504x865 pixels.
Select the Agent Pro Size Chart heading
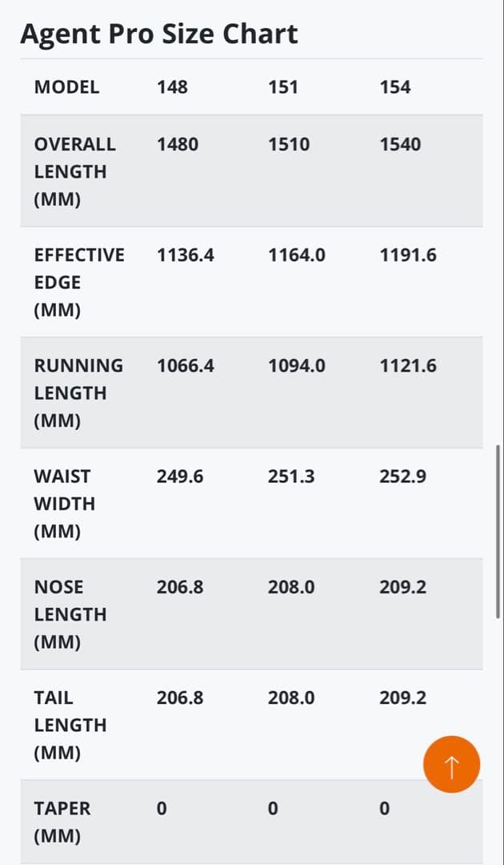pos(158,34)
